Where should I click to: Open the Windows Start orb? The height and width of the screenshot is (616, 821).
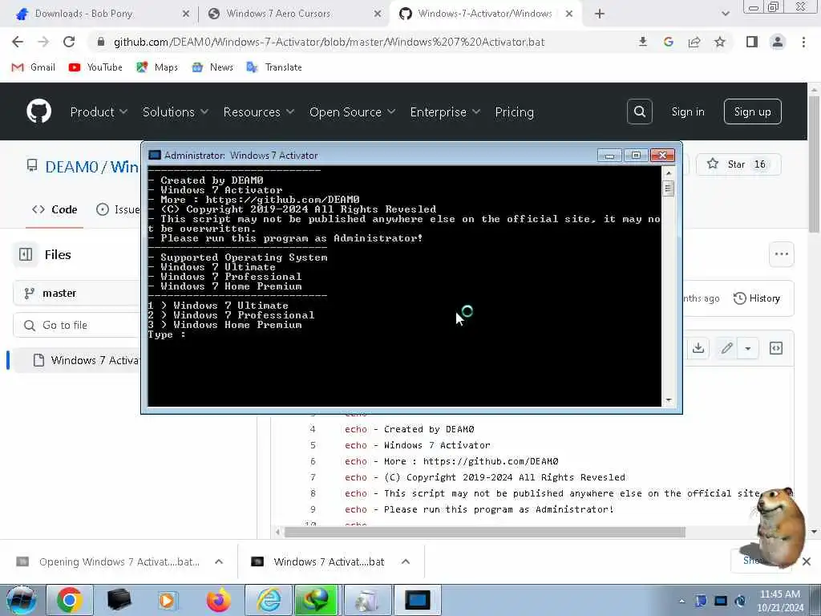[21, 600]
